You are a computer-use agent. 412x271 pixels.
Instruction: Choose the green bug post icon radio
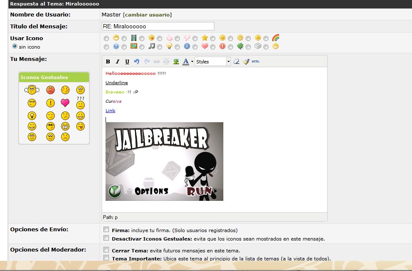pyautogui.click(x=230, y=47)
